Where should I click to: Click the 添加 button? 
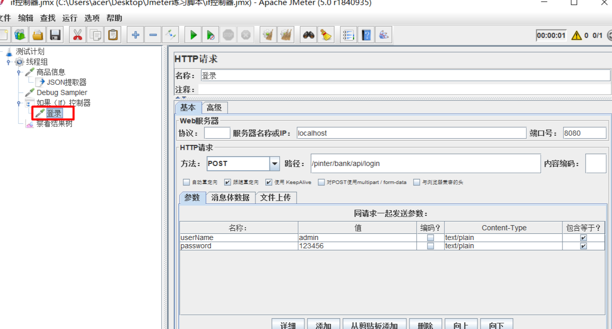[x=323, y=325]
